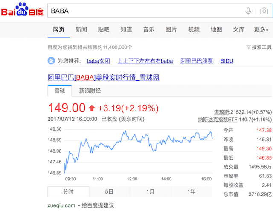This screenshot has width=273, height=211.
Task: Click the timestamp 2017/07/12 16:00:00
Action: 72,119
